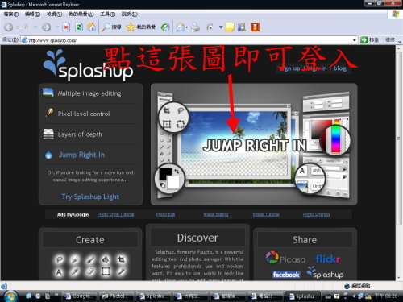Open the address bar dropdown arrow
The width and height of the screenshot is (403, 302).
click(354, 40)
